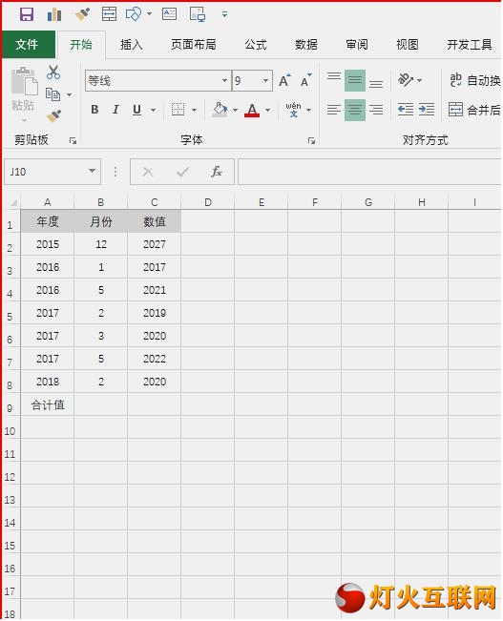Apply the red font color swatch
This screenshot has width=503, height=621.
(252, 110)
